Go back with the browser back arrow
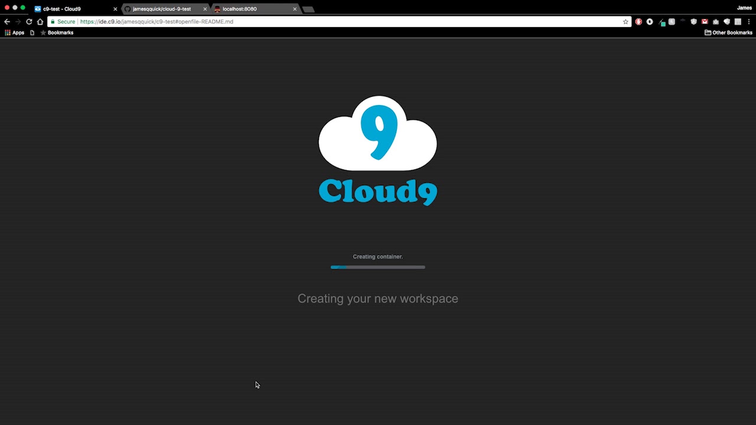 (x=7, y=21)
